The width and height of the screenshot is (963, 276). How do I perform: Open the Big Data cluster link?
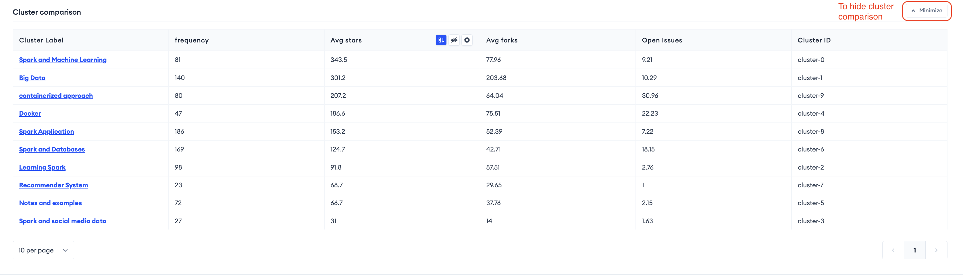32,78
